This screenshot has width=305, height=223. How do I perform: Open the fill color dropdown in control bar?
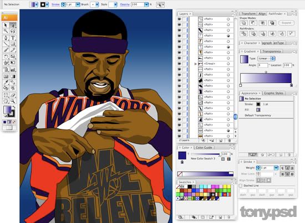[37, 4]
